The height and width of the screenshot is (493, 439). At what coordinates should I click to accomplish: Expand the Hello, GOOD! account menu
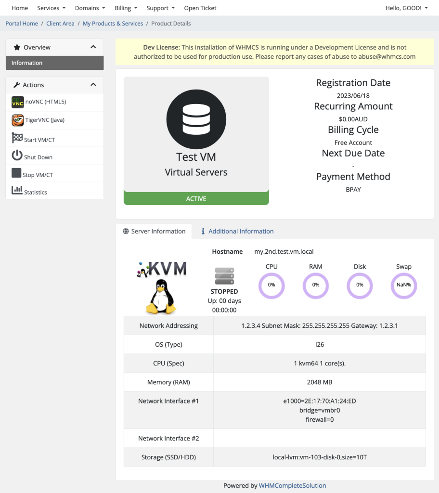406,8
